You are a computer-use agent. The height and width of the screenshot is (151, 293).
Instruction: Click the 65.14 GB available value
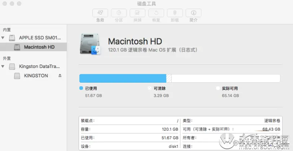[x=231, y=96]
